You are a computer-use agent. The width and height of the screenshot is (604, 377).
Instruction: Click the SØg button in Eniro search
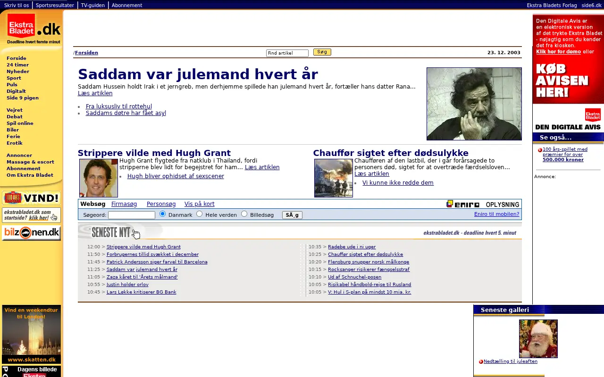pos(292,215)
